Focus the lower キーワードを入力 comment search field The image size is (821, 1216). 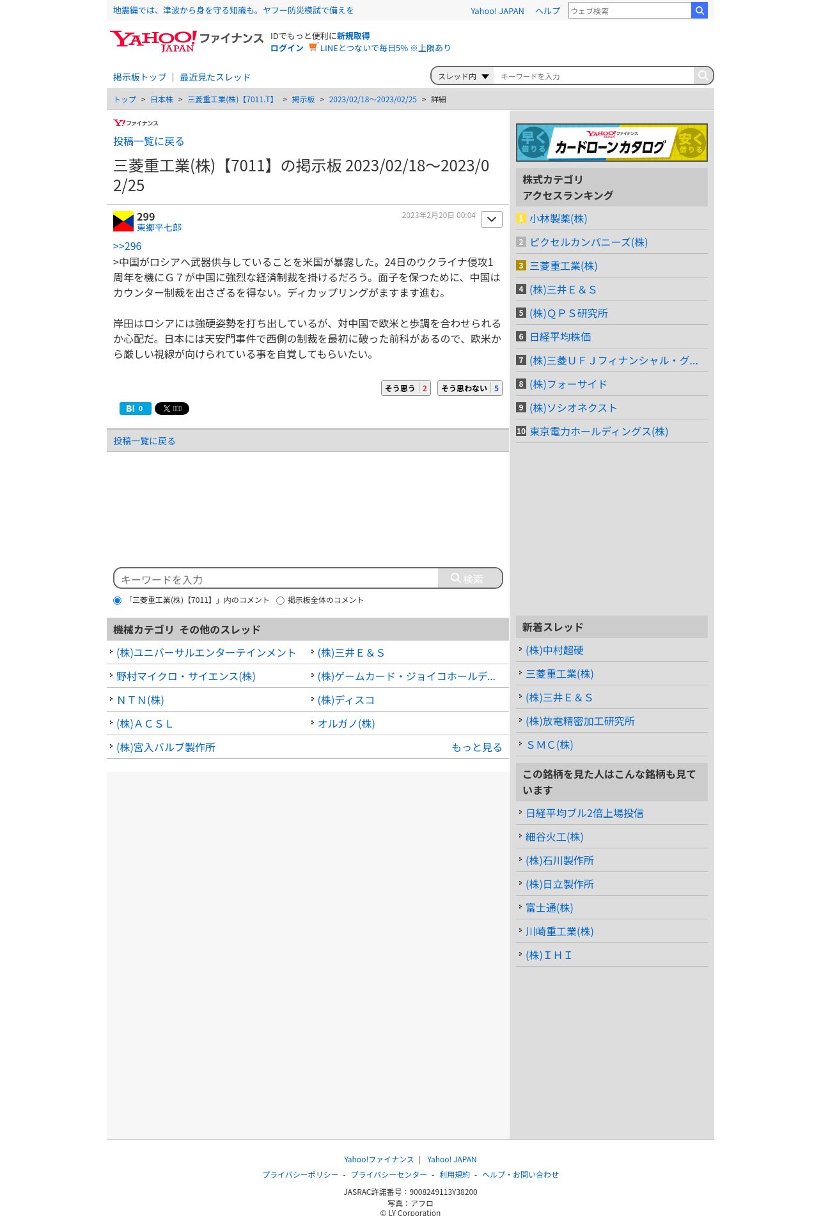(276, 579)
